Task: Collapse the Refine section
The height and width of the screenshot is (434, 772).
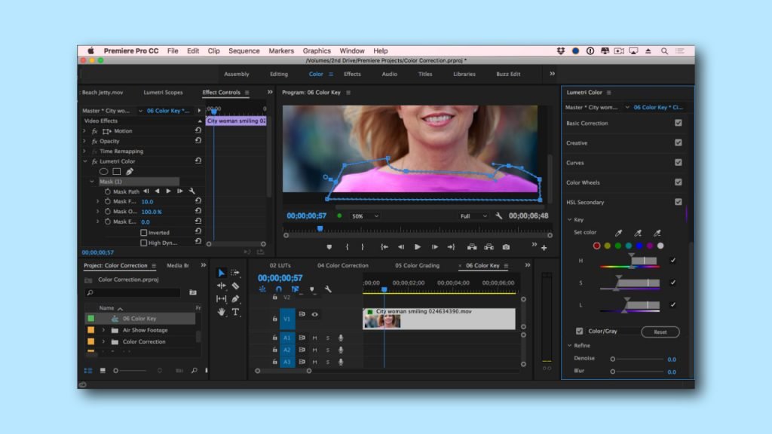Action: coord(570,345)
